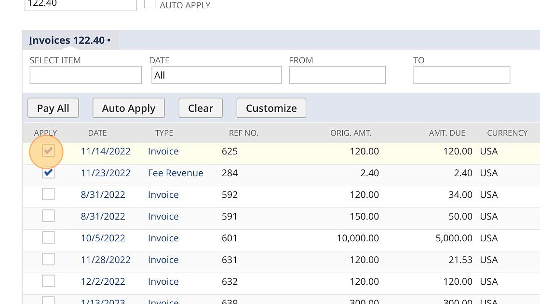Uncheck apply for invoice 625

[48, 151]
